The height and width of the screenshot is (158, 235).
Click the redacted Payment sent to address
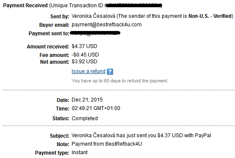tap(95, 33)
